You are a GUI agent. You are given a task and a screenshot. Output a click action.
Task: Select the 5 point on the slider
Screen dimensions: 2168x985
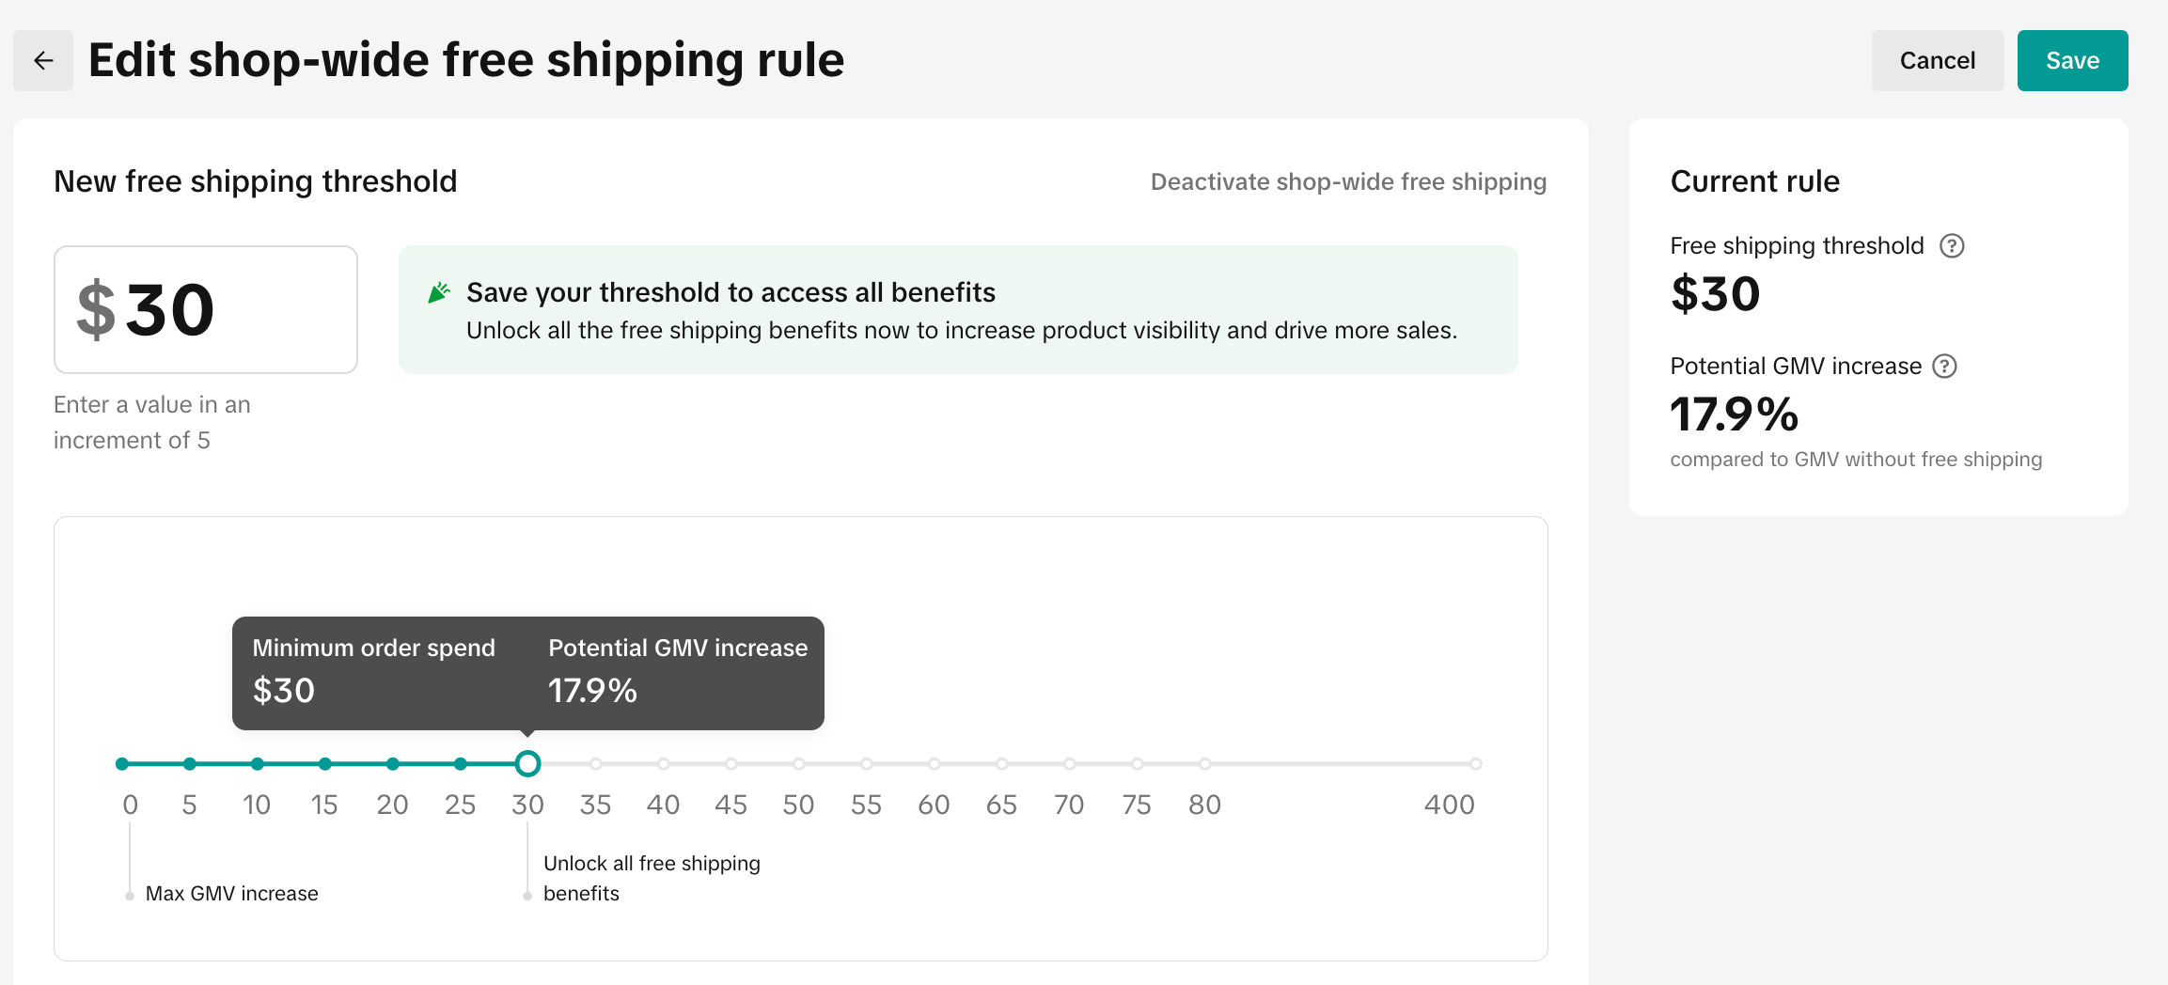[190, 764]
